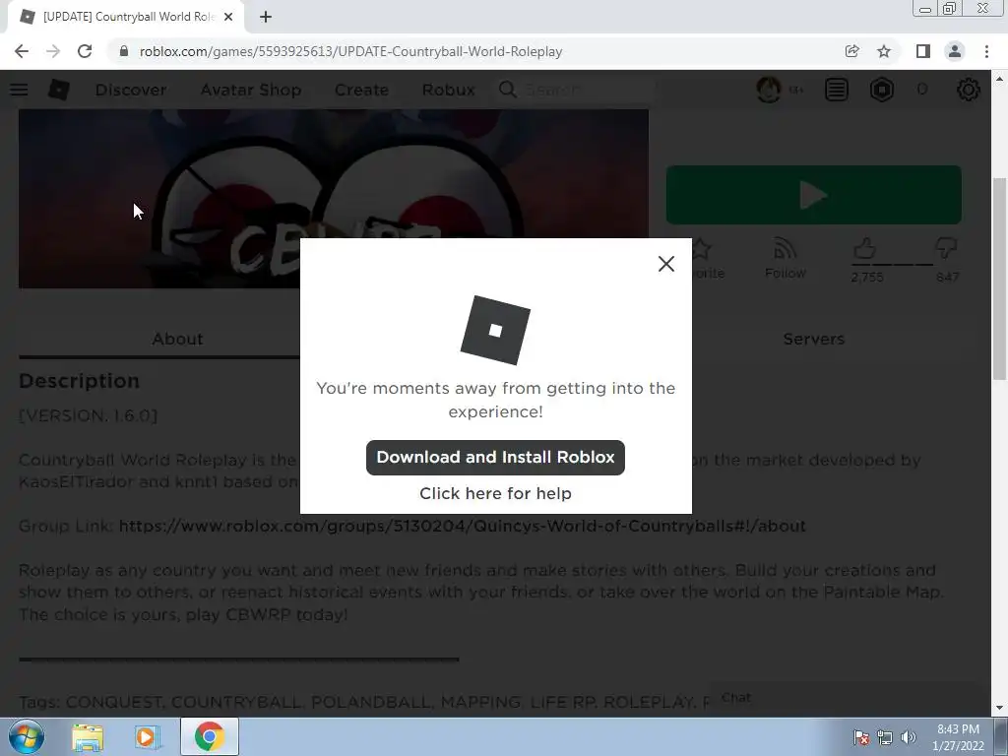The width and height of the screenshot is (1008, 756).
Task: Click the [VERSION: 1.6.0] text
Action: coord(88,415)
